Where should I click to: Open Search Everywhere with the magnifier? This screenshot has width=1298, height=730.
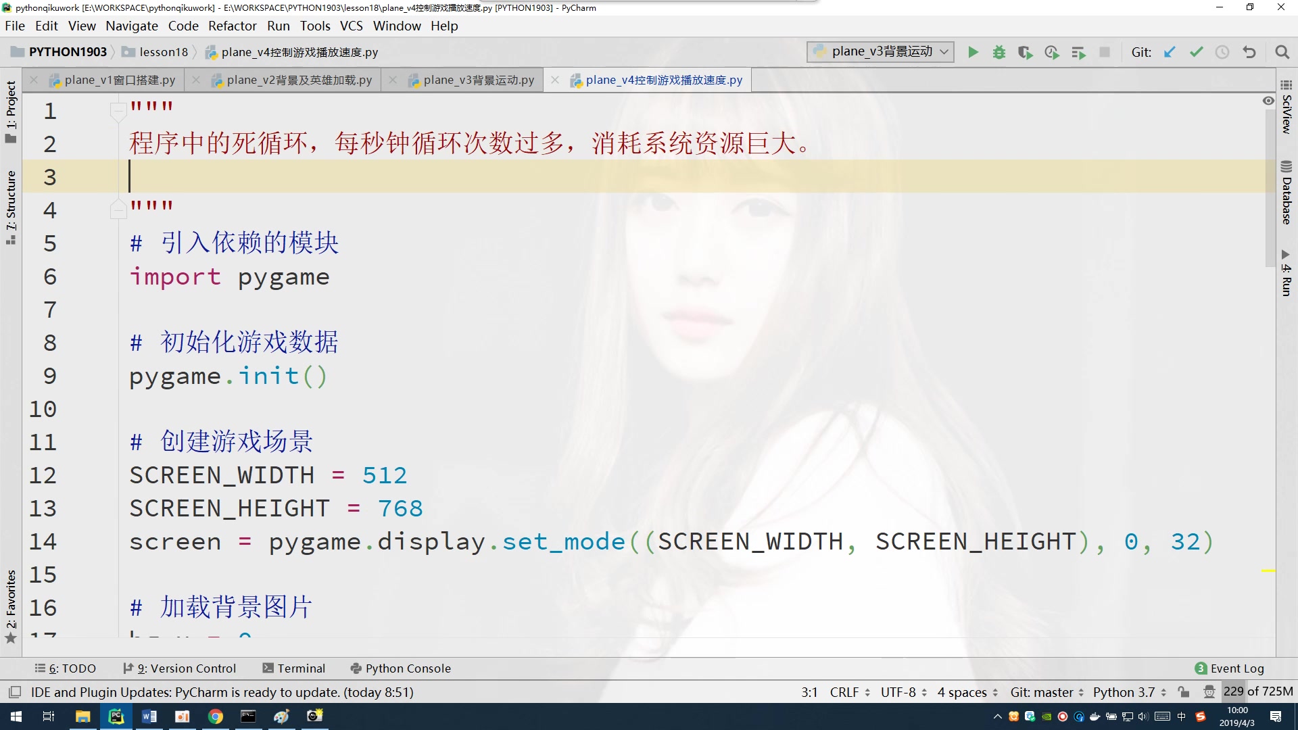[1282, 52]
